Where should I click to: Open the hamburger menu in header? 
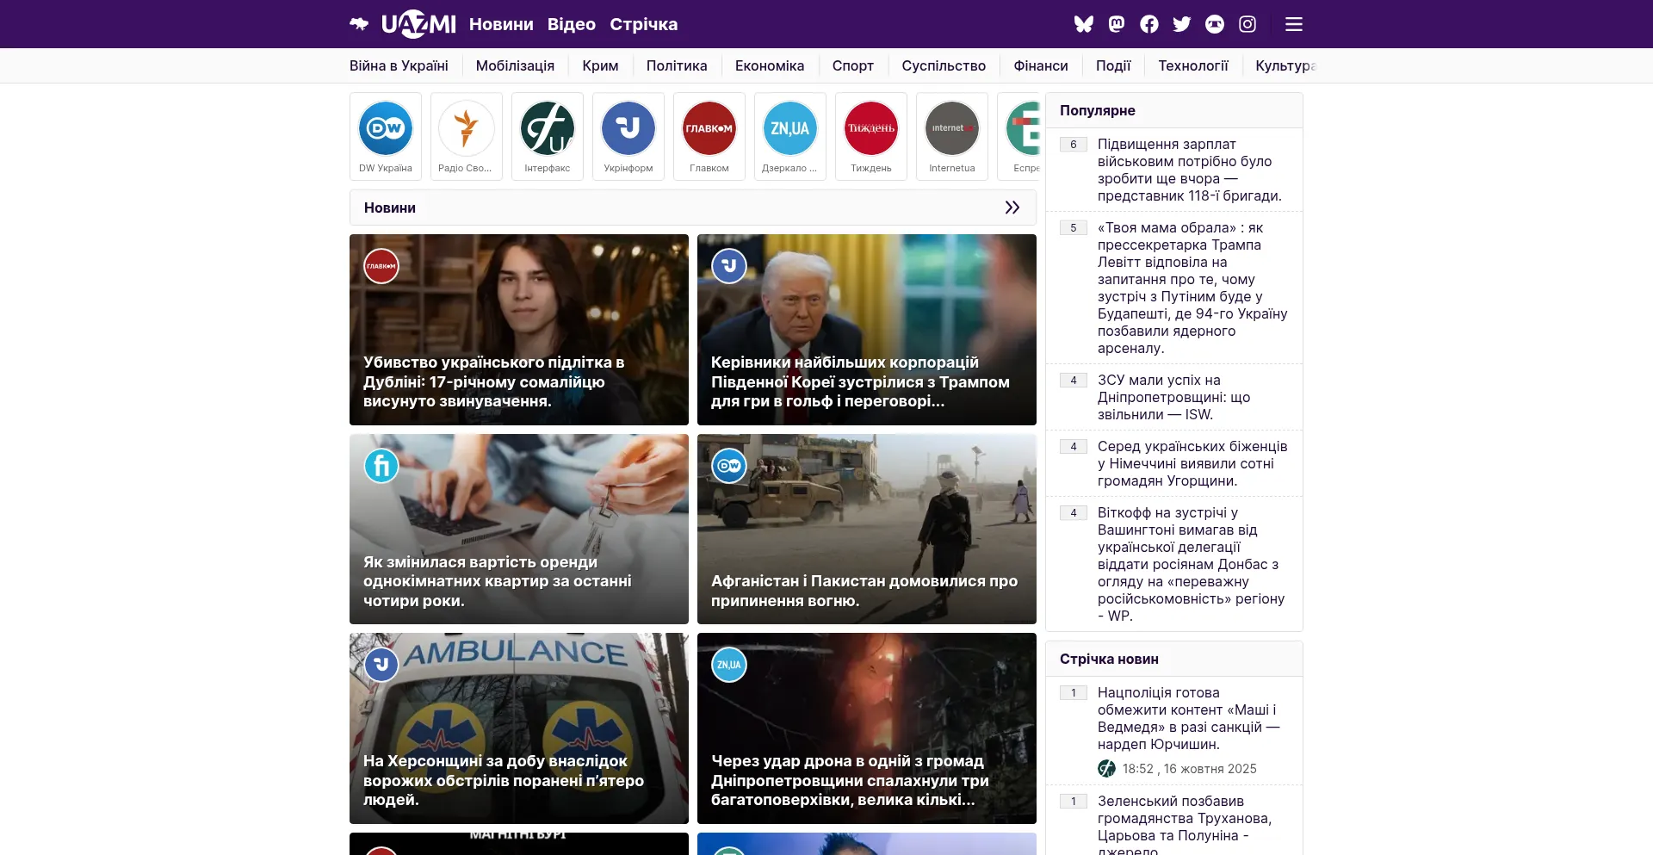click(1294, 24)
